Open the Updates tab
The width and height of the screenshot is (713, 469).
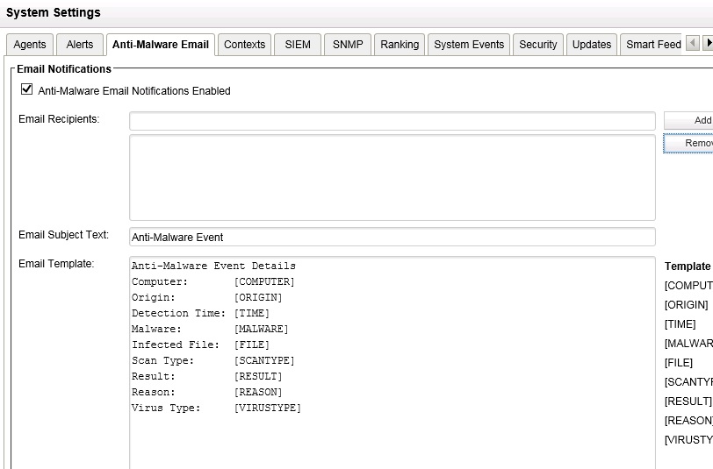[x=591, y=45]
